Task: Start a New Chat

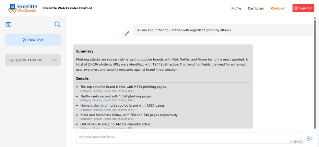Action: (x=33, y=40)
